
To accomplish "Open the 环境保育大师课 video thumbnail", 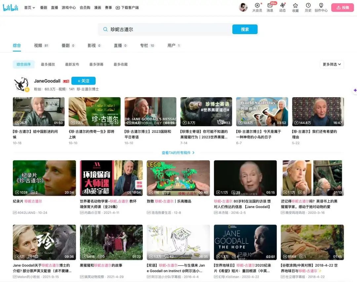I will [x=111, y=178].
